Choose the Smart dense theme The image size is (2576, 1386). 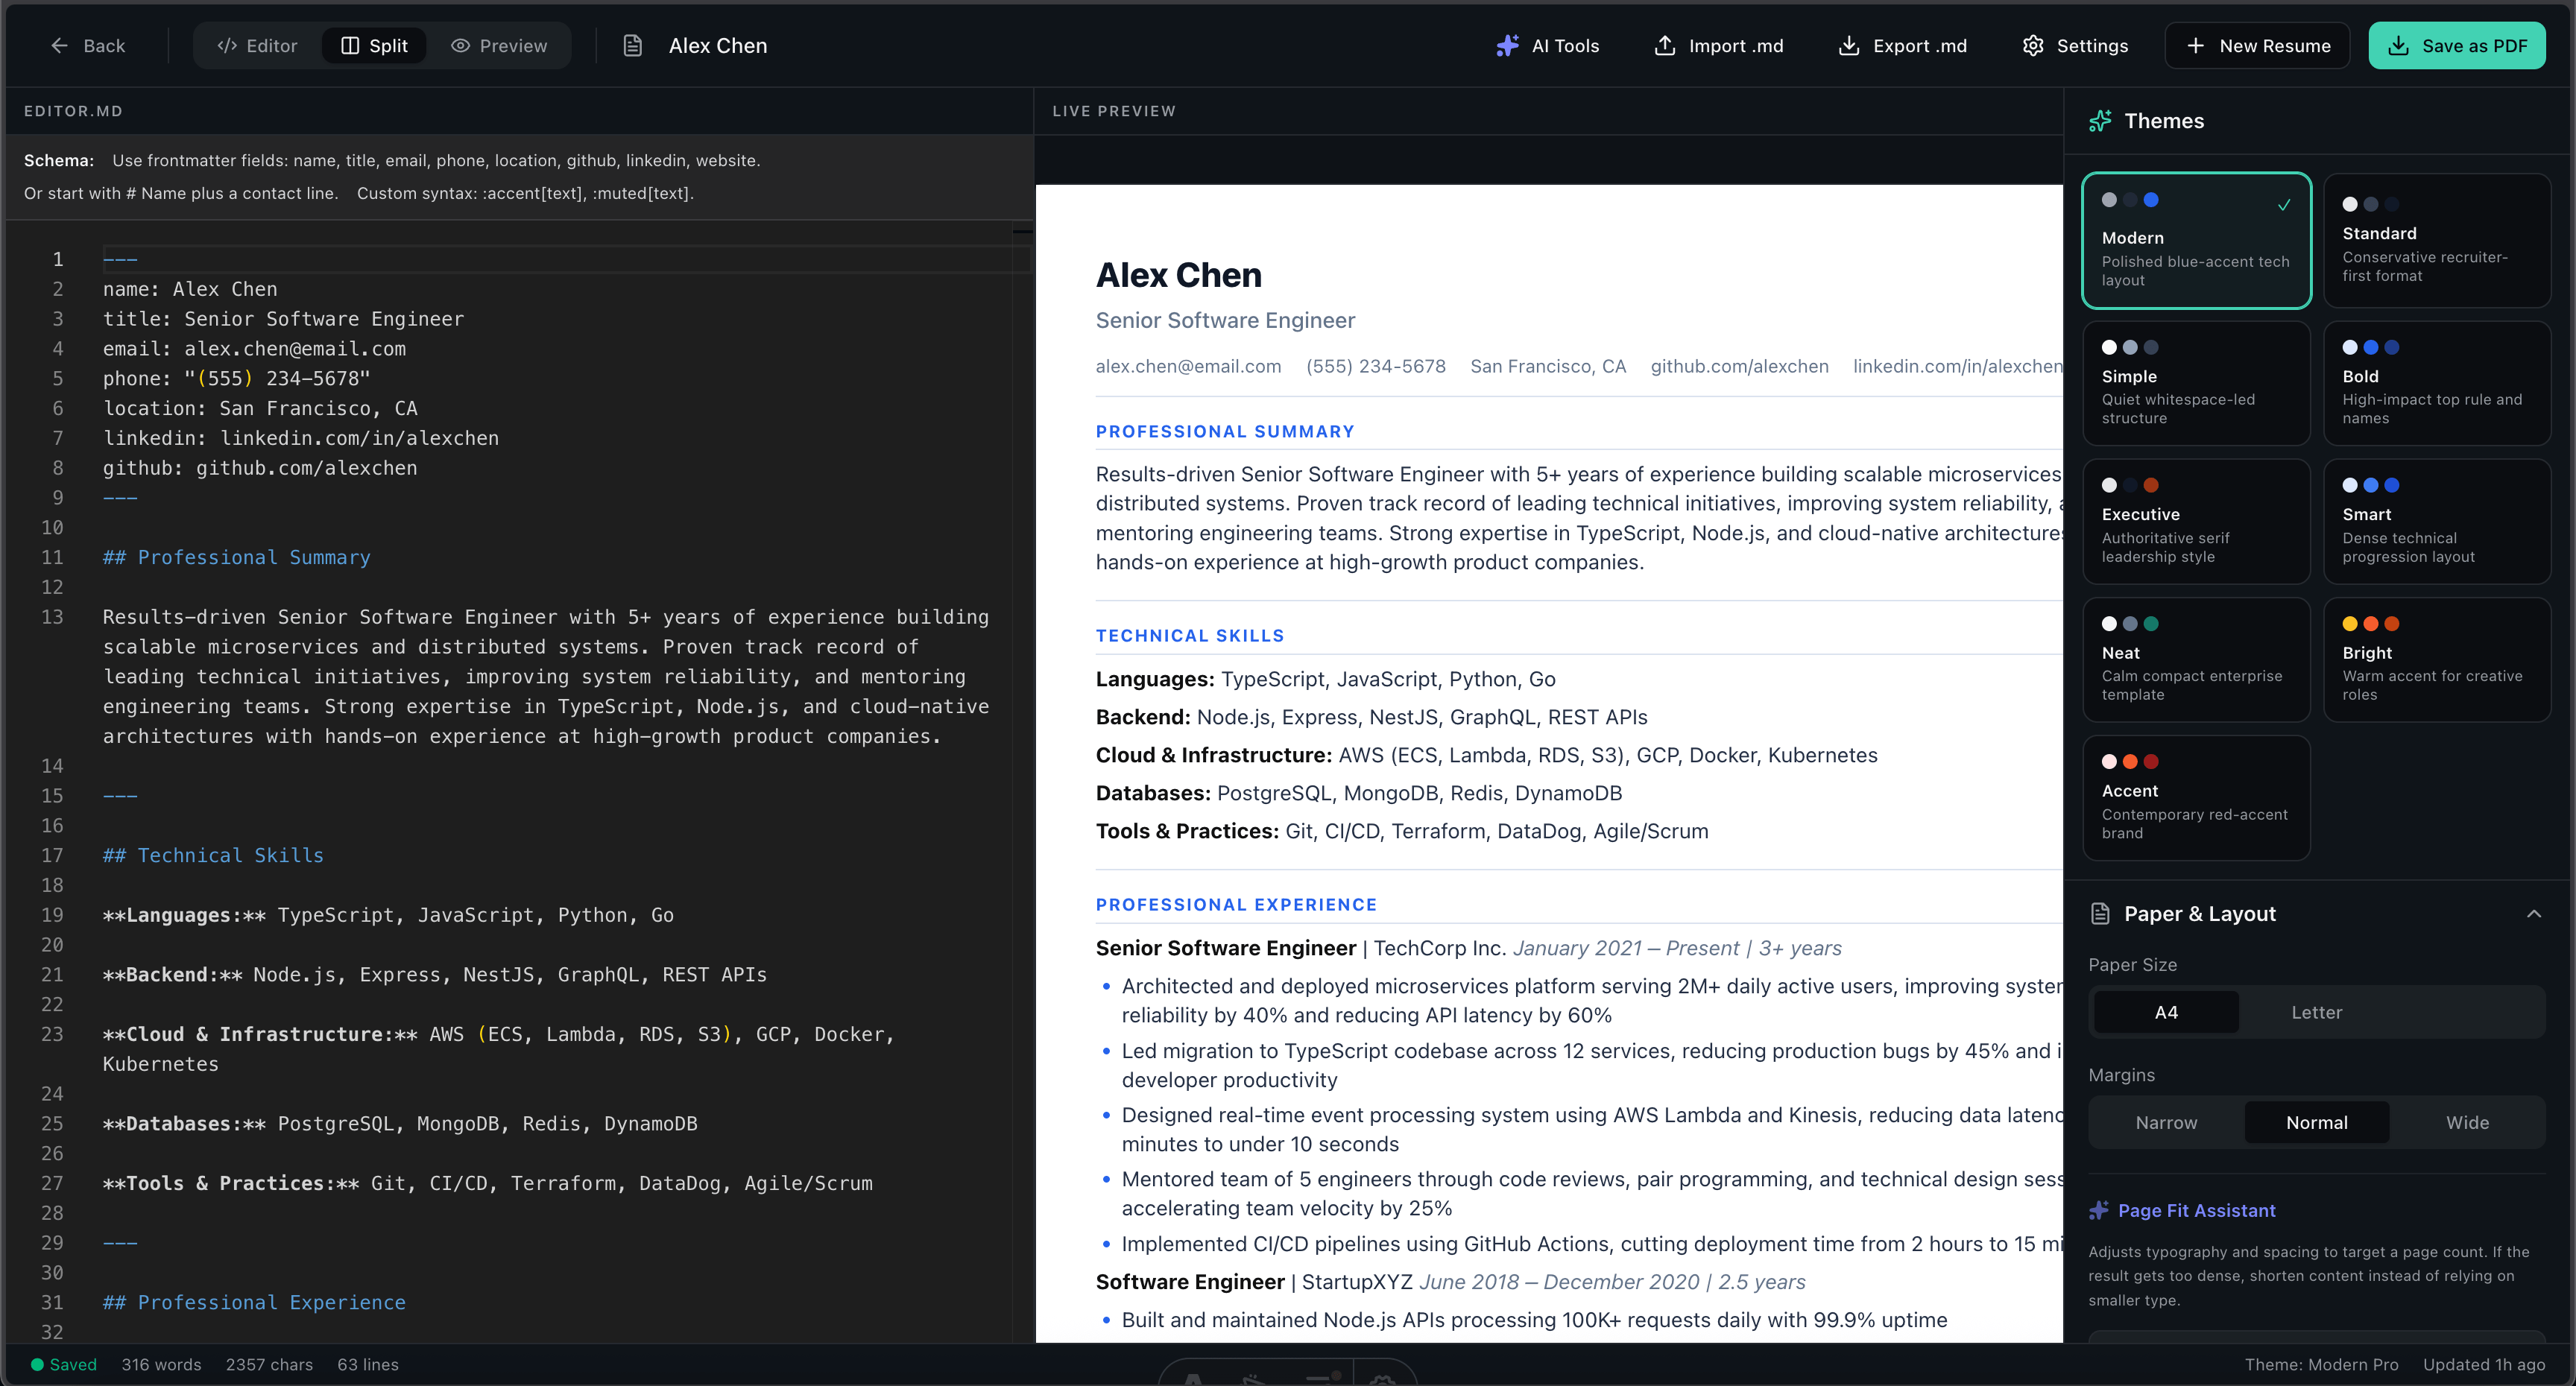[x=2437, y=521]
